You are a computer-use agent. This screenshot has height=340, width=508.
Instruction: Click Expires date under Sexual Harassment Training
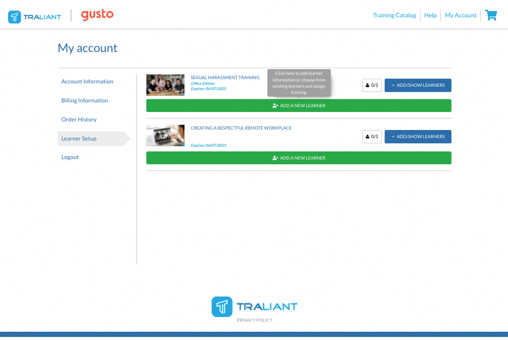(x=208, y=89)
